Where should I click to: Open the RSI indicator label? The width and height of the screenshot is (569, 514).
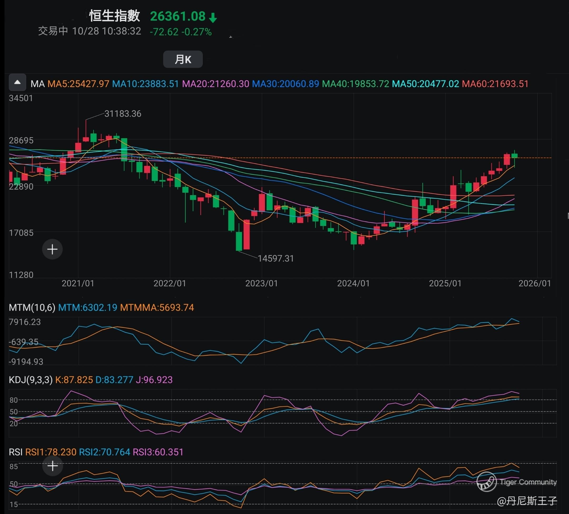coord(16,452)
